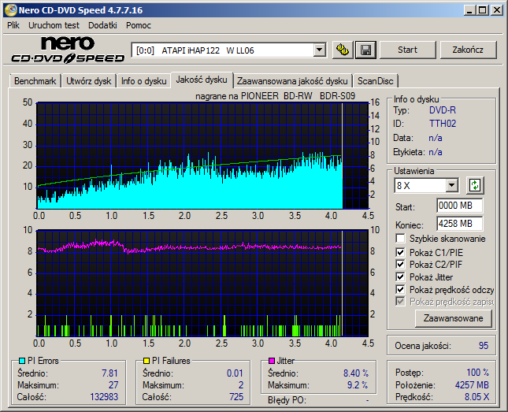
Task: Click PI Errors total 132983
Action: coord(104,397)
